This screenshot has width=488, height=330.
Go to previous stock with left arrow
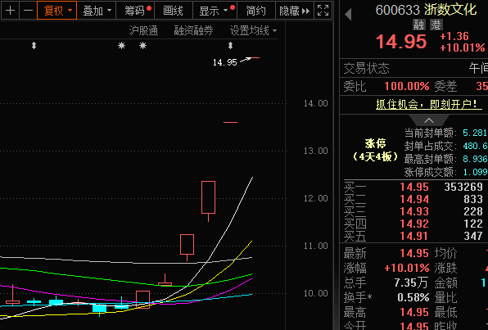coord(348,14)
